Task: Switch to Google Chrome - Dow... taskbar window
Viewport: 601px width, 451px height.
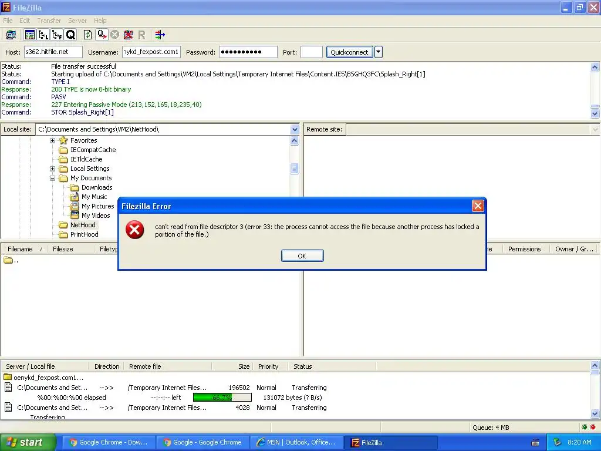Action: (108, 442)
